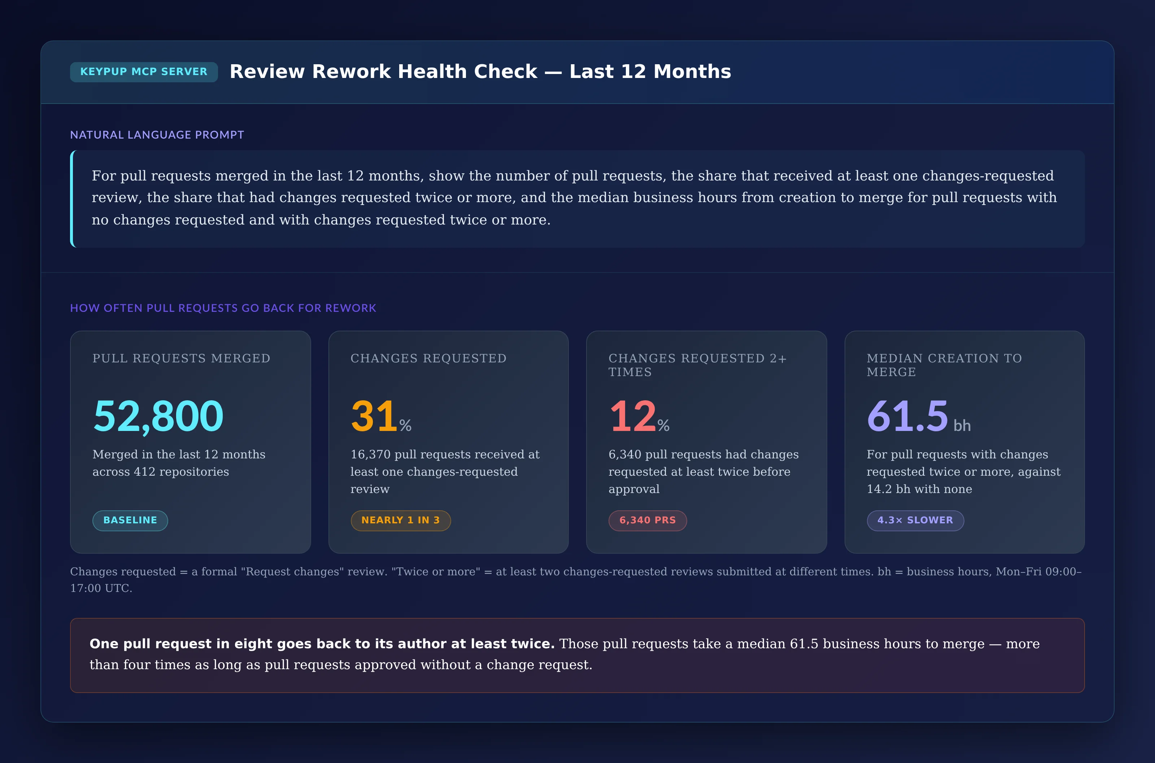Click the 'One pull request in eight' summary

click(x=577, y=655)
